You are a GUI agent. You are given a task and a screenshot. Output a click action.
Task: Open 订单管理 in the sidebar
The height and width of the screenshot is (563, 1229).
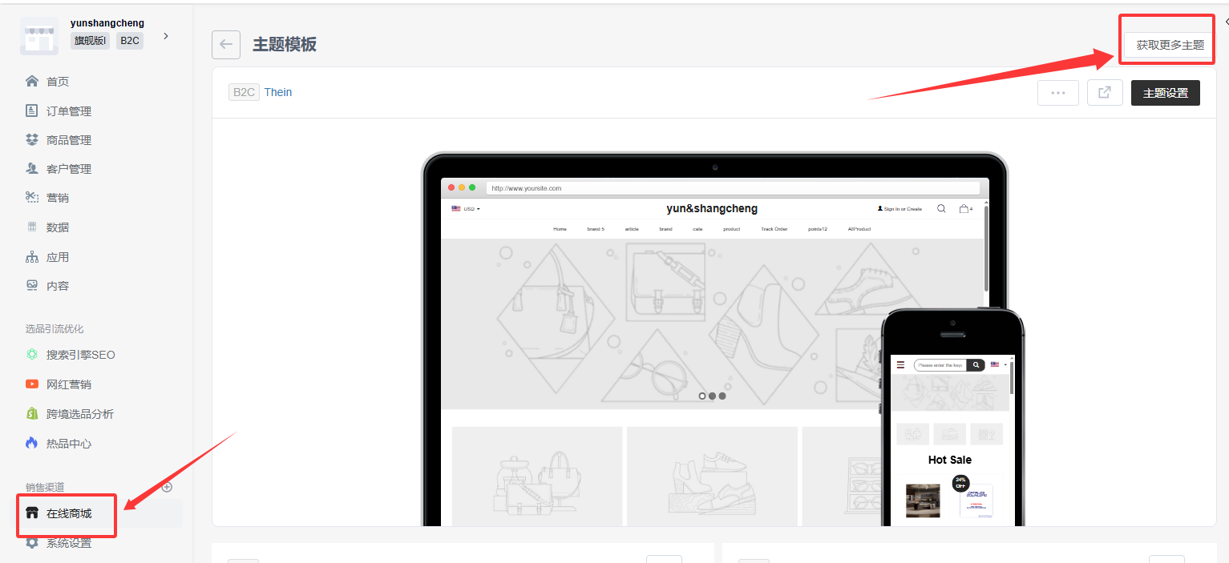[x=69, y=111]
